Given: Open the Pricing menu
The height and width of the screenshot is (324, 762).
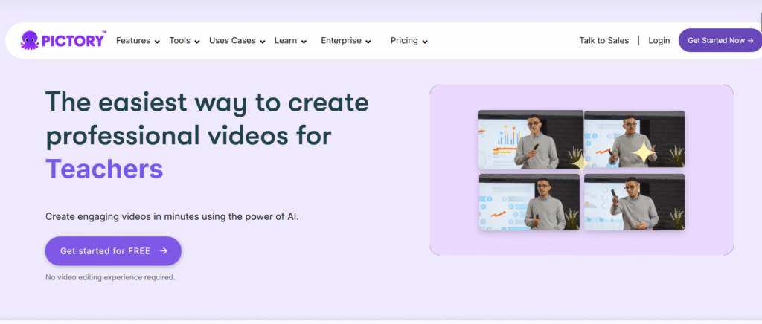Looking at the screenshot, I should tap(404, 41).
